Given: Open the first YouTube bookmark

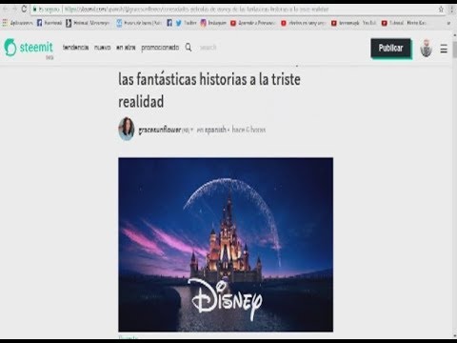Looking at the screenshot, I should pos(252,23).
